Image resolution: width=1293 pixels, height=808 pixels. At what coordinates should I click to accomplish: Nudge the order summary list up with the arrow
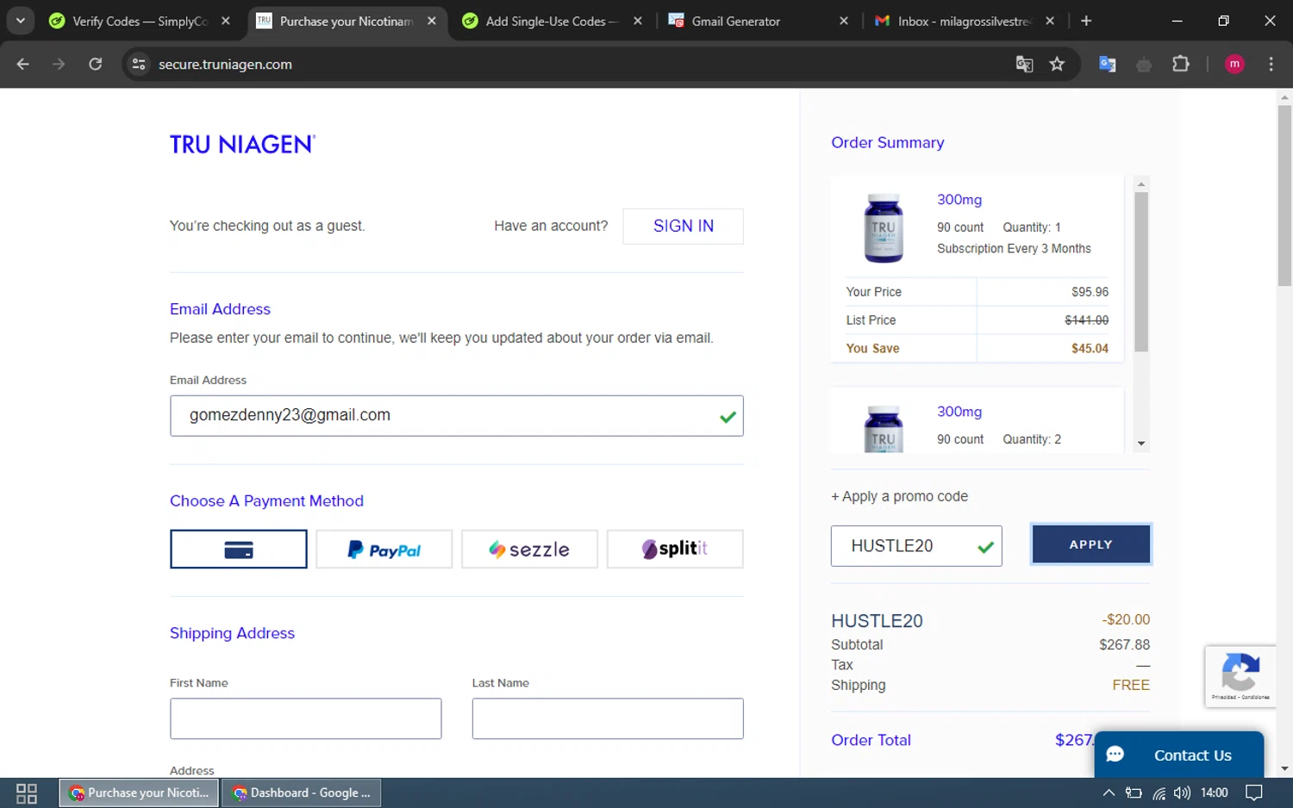[1141, 184]
